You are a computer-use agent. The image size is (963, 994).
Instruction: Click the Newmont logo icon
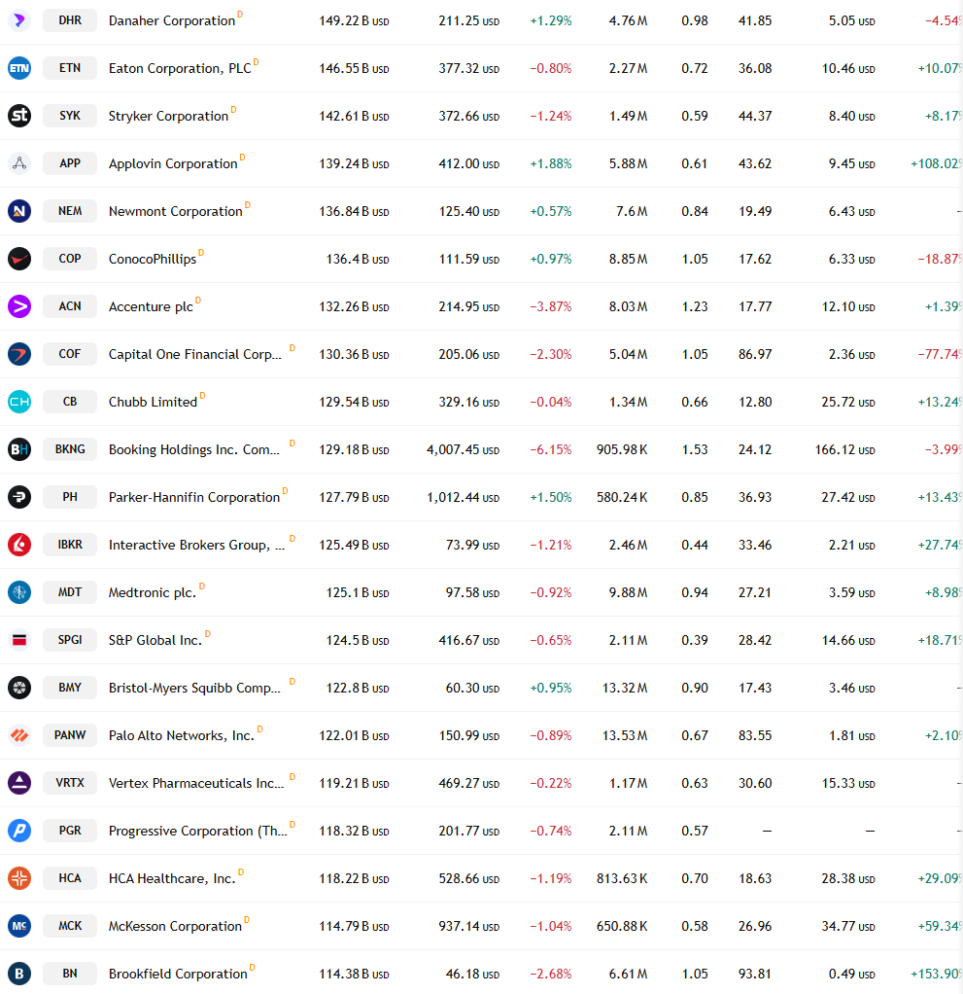tap(19, 211)
